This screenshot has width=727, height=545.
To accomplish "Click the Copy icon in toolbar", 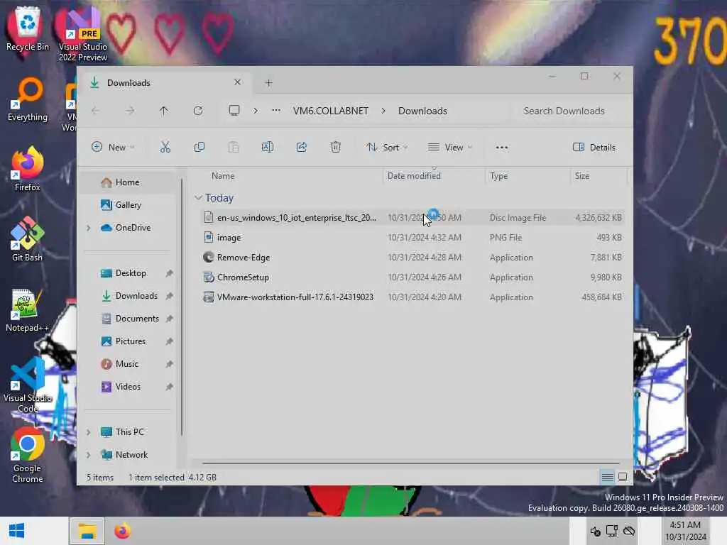I will click(x=199, y=148).
